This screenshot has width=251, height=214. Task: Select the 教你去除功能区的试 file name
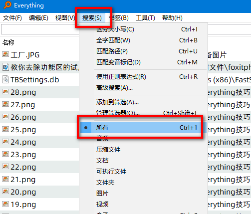point(45,67)
